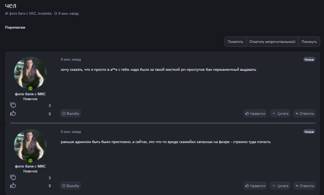Image resolution: width=324 pixels, height=195 pixels.
Task: Click the thumbs-up reaction icon under the first avatar
Action: (13, 113)
